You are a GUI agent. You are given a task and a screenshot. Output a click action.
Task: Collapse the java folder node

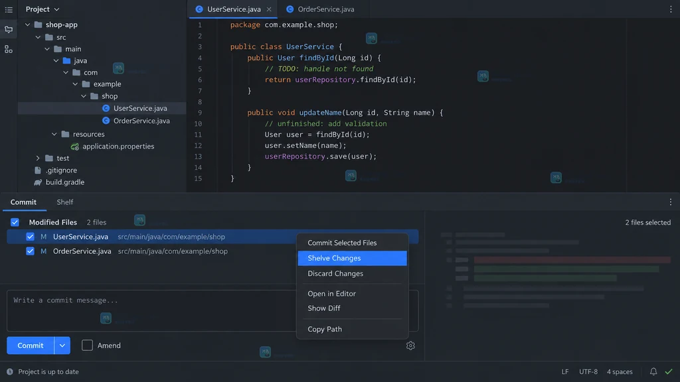pyautogui.click(x=56, y=60)
